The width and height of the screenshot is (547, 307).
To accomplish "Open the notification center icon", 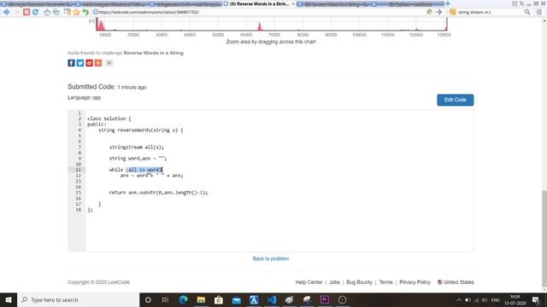I will point(536,300).
